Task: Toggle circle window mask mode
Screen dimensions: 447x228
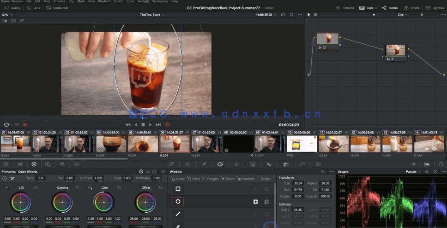Action: [266, 202]
